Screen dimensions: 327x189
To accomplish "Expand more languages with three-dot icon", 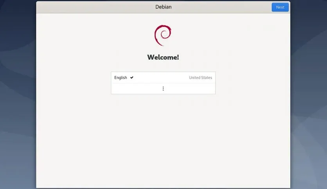I will click(x=163, y=89).
